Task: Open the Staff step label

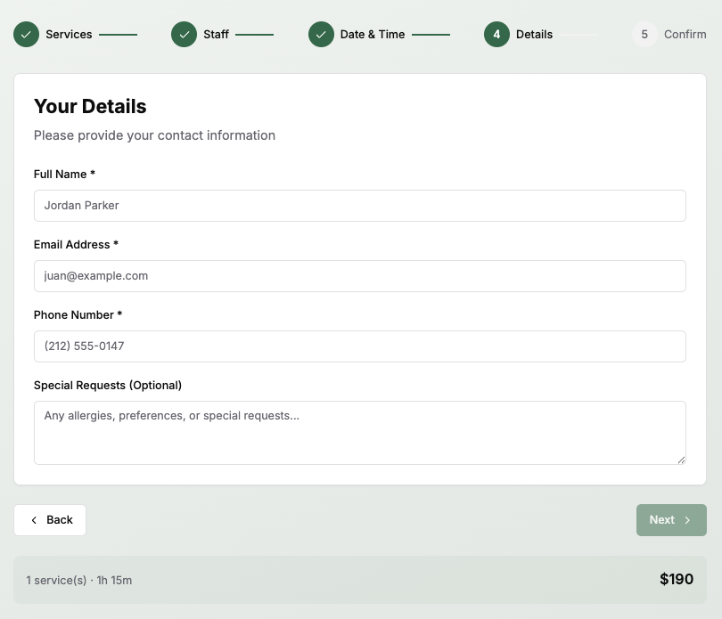Action: [x=217, y=35]
